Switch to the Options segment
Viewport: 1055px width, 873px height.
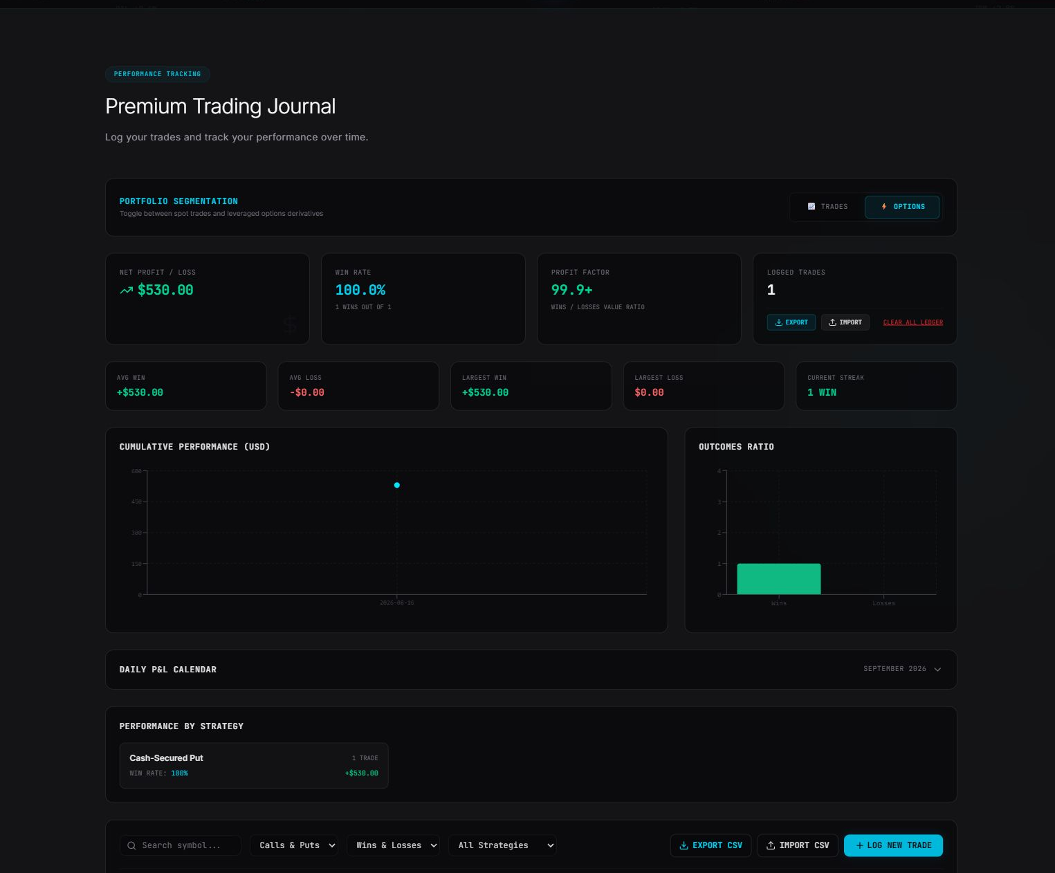point(902,207)
